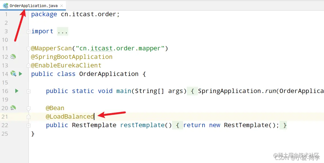Expand the folded restTemplate method on line 22
The height and width of the screenshot is (163, 324).
[29, 125]
